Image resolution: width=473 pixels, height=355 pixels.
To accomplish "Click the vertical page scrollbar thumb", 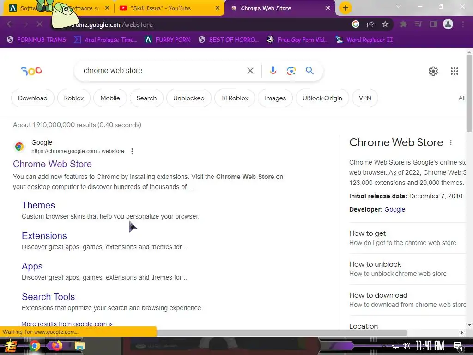I will [x=469, y=93].
